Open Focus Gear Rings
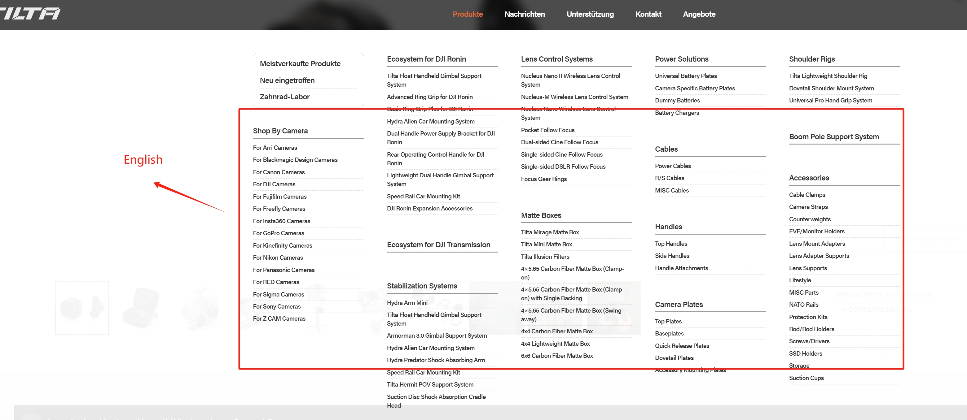 543,179
